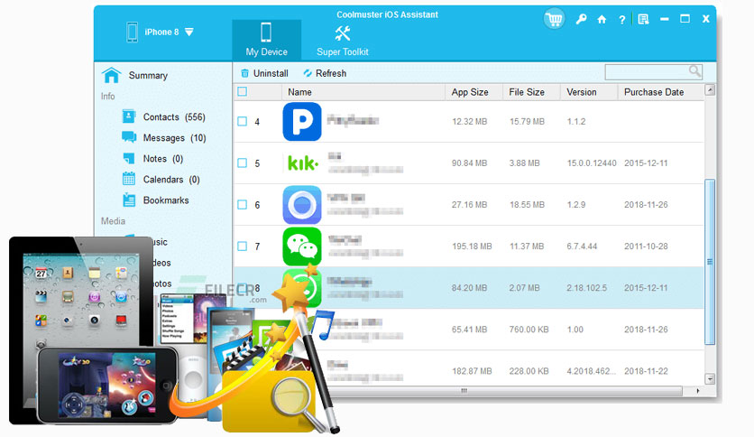
Task: Click the '760.00 KB' file size cell
Action: 529,330
